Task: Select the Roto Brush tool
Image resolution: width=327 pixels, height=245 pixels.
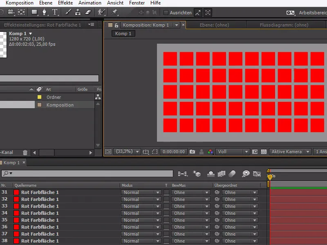Action: pos(101,12)
